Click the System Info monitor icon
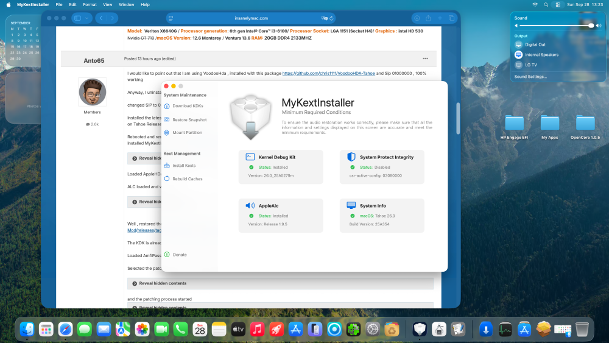609x343 pixels. (351, 205)
